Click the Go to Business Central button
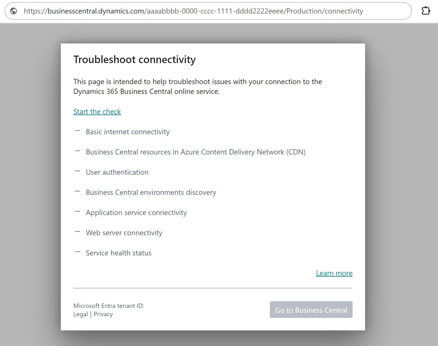Screen dimensions: 438x346 [x=311, y=310]
